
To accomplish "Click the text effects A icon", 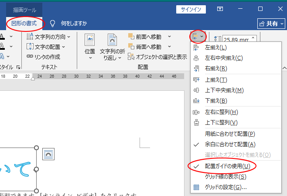I will pos(2,56).
